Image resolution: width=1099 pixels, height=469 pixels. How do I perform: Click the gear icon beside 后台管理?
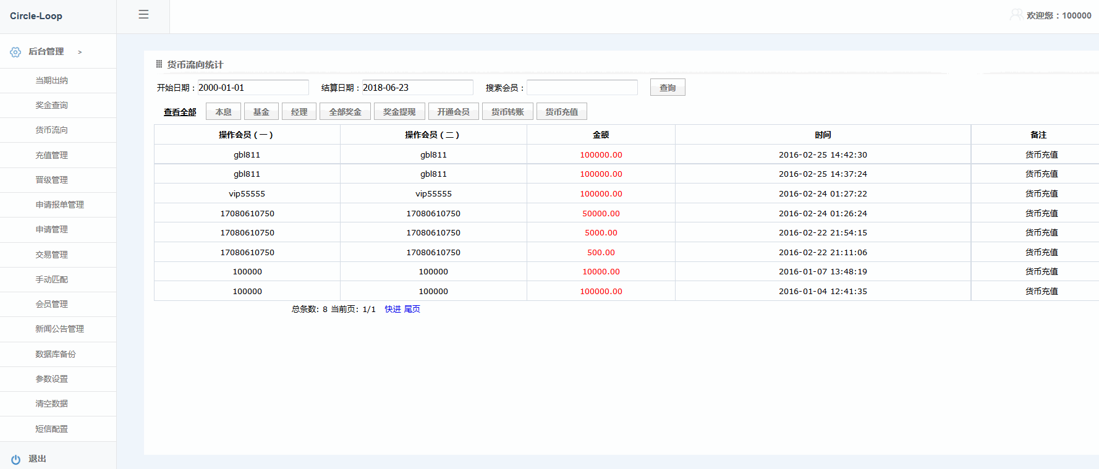tap(15, 53)
